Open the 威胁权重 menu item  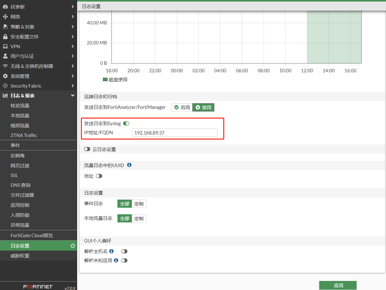[x=20, y=256]
